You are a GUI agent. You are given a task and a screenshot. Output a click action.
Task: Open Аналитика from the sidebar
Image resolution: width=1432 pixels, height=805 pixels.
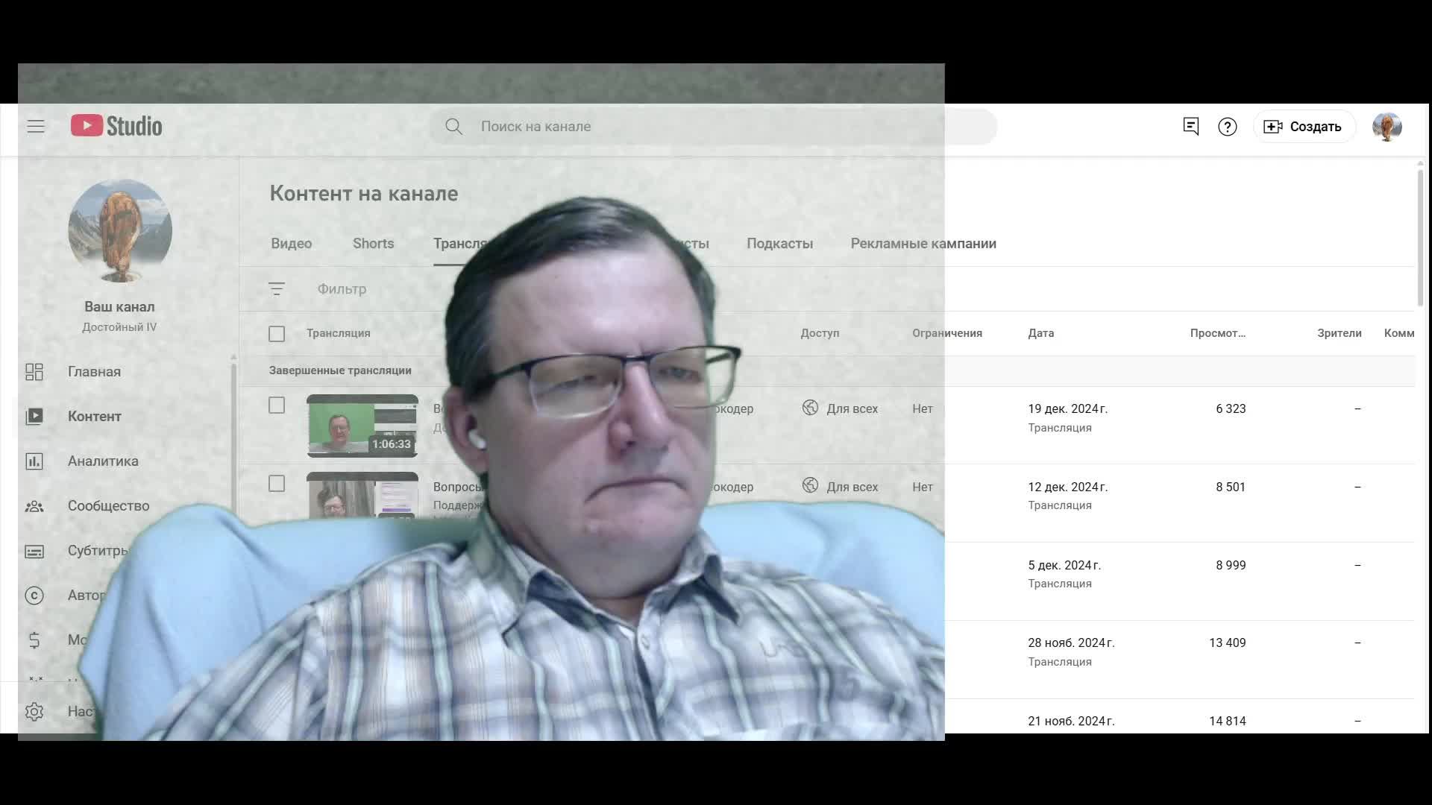[103, 461]
